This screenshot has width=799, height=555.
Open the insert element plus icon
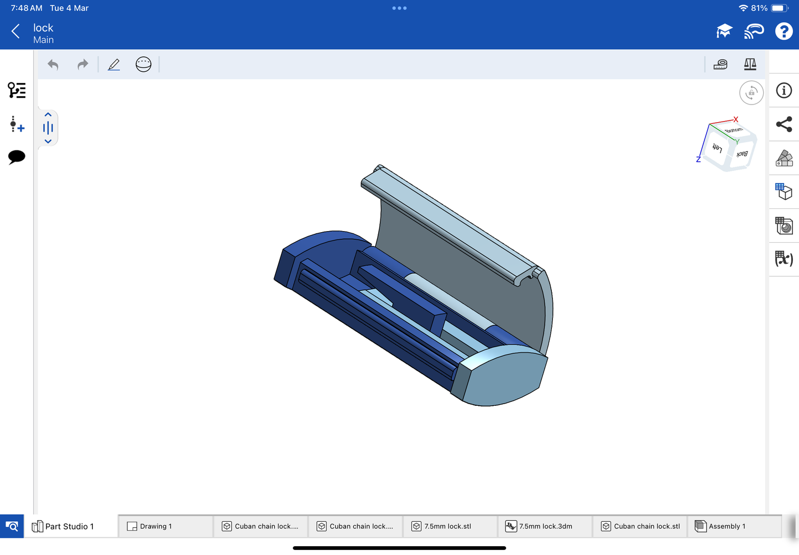pyautogui.click(x=17, y=124)
